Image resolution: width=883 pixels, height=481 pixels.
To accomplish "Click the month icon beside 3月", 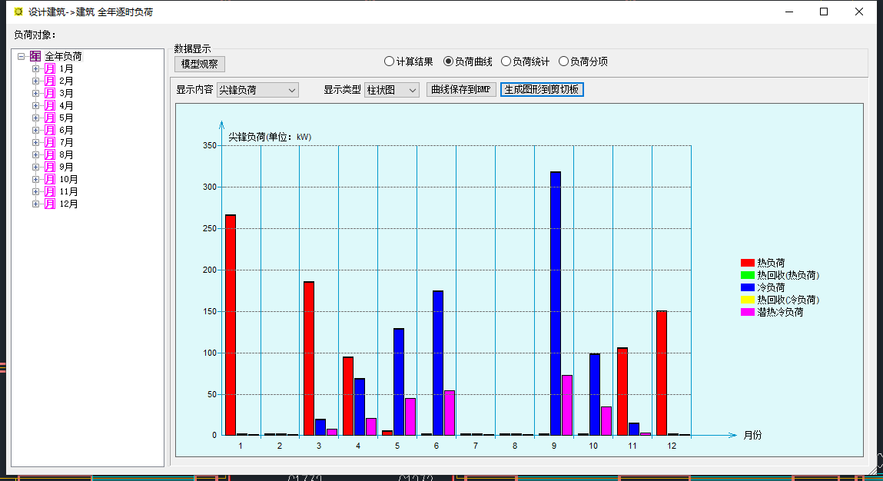I will pyautogui.click(x=49, y=93).
